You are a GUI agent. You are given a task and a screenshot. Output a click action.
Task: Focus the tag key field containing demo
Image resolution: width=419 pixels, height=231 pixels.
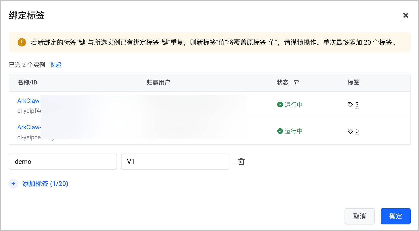point(63,162)
